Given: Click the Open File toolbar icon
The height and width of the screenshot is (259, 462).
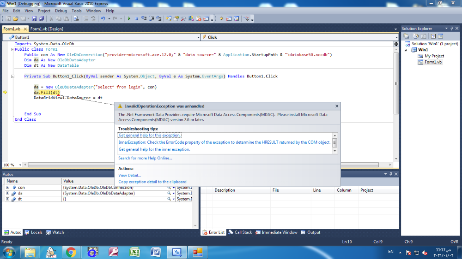Looking at the screenshot, I should pos(15,19).
